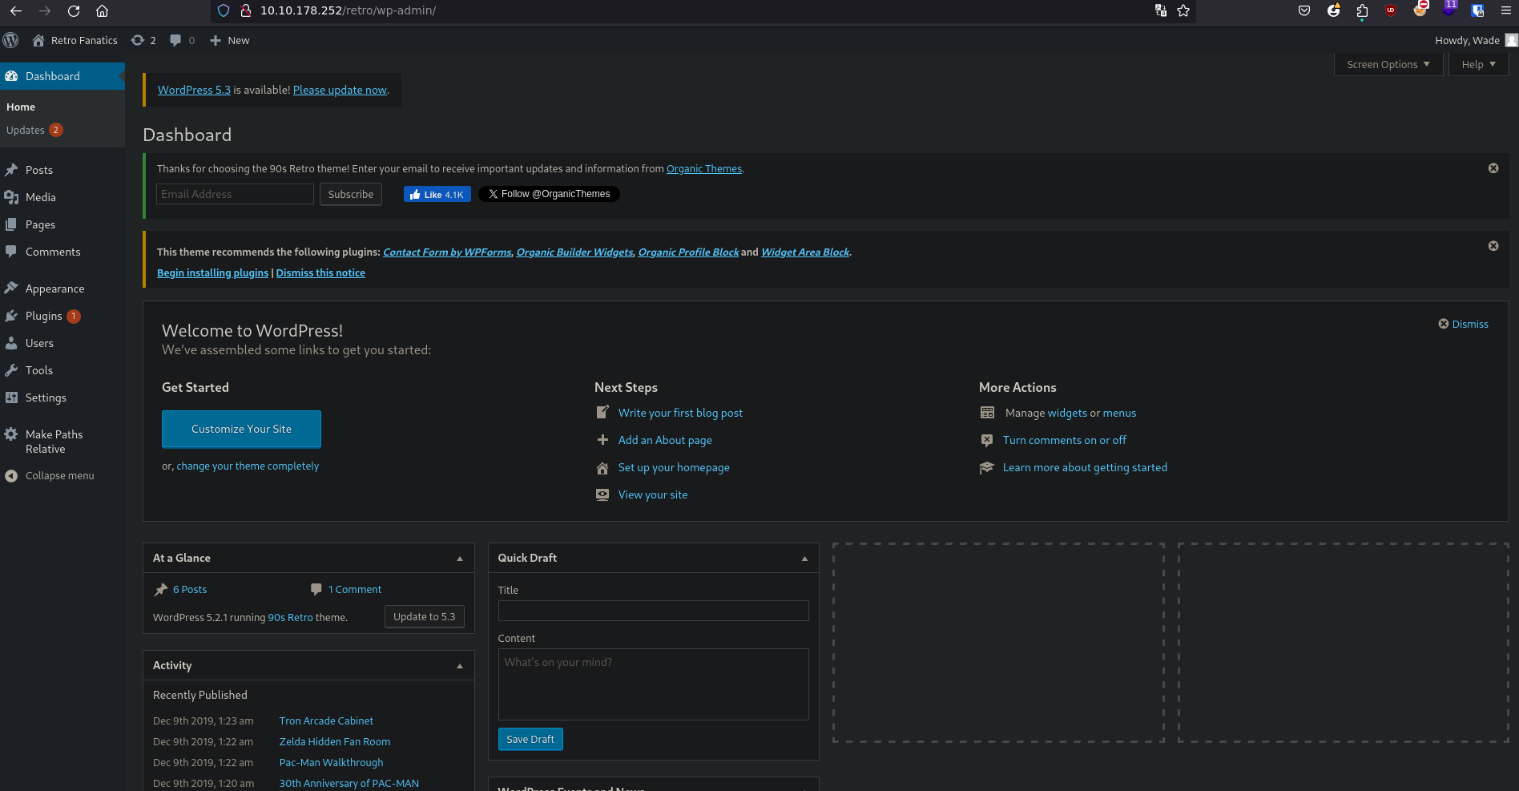Screen dimensions: 1519x791
Task: Click Customize Your Site button
Action: (x=241, y=429)
